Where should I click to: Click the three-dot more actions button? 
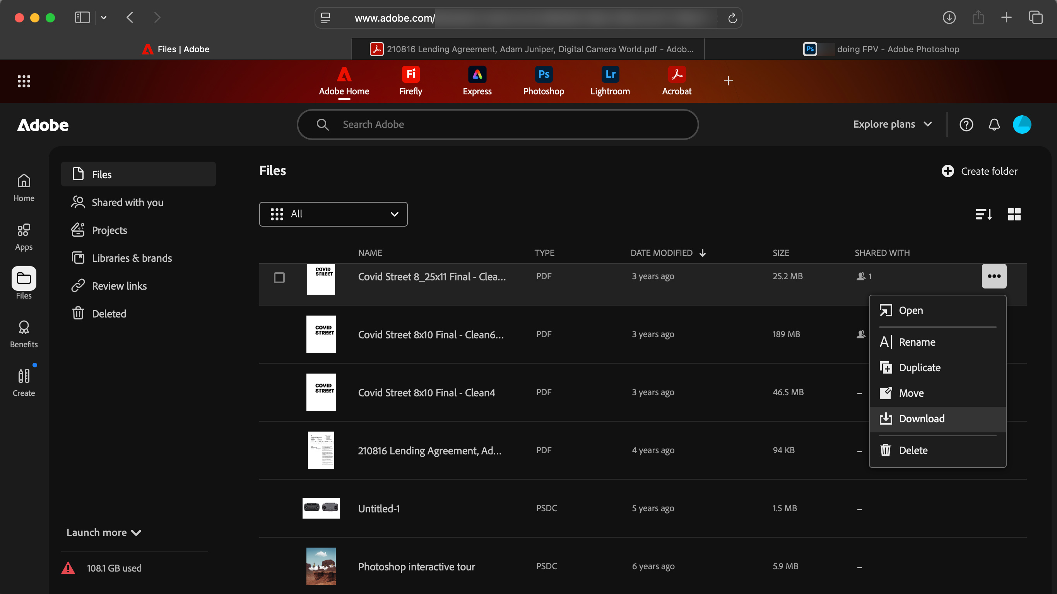994,276
